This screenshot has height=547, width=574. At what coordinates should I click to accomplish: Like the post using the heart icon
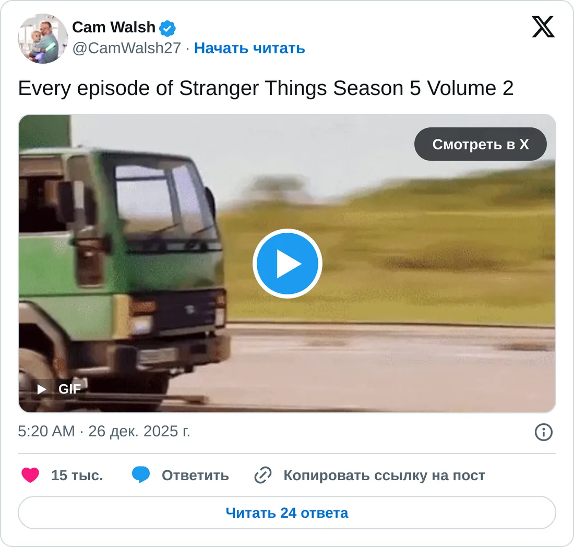30,475
